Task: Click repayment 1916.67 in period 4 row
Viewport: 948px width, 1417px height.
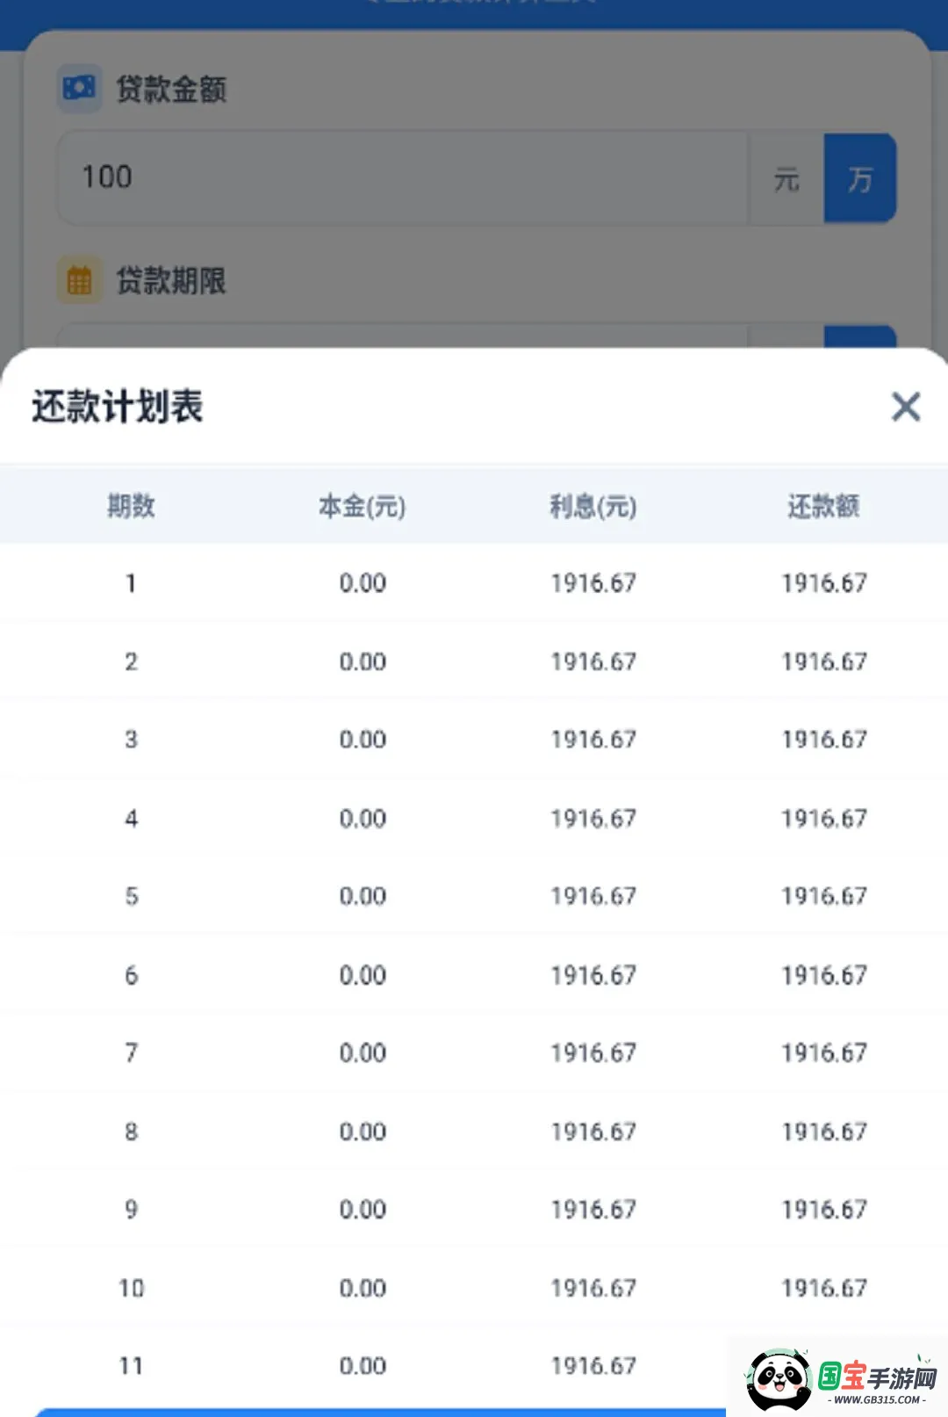Action: tap(824, 819)
